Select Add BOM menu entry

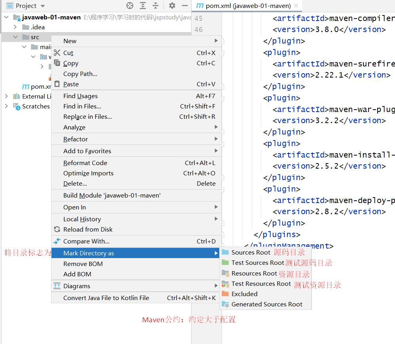[136, 274]
